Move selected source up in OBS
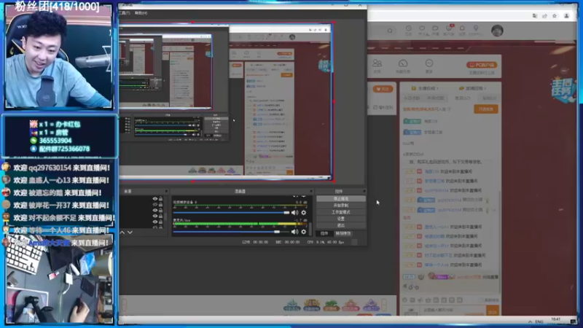This screenshot has height=328, width=583. point(122,232)
